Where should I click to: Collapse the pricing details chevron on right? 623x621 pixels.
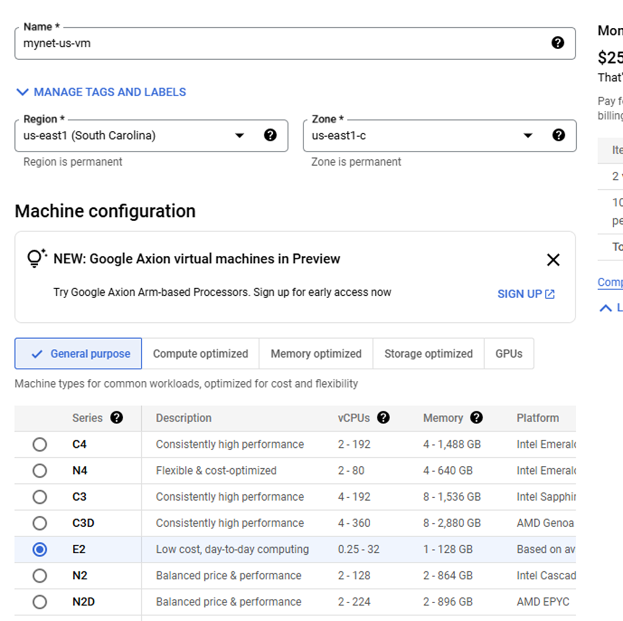point(606,308)
